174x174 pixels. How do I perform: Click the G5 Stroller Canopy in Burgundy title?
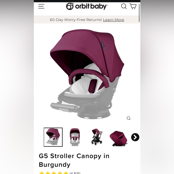(74, 160)
